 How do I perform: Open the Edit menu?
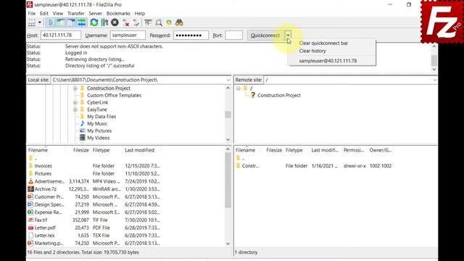(43, 13)
